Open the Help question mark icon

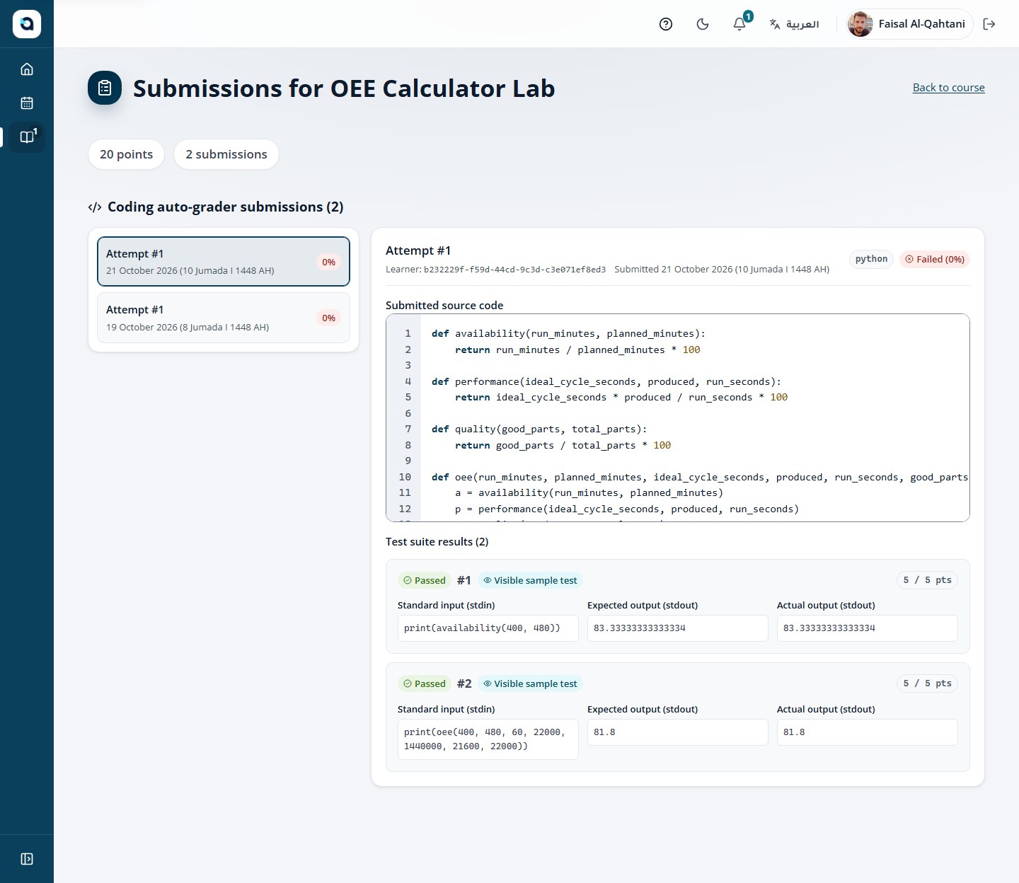tap(666, 24)
